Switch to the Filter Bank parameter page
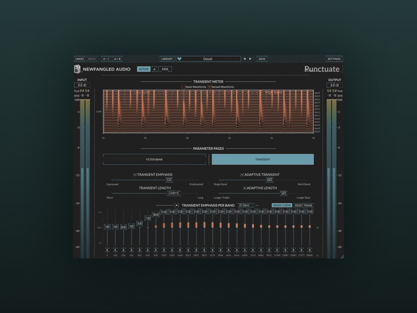The width and height of the screenshot is (417, 313). tap(154, 160)
